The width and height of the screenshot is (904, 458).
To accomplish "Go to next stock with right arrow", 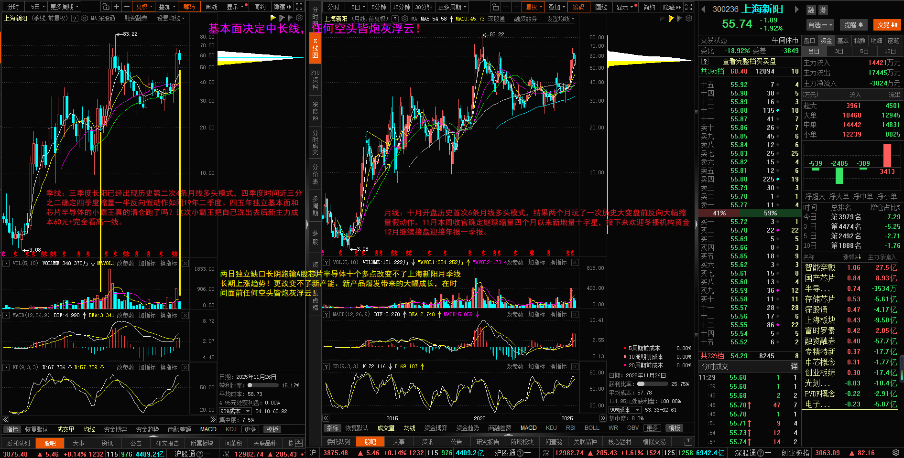I will 796,9.
